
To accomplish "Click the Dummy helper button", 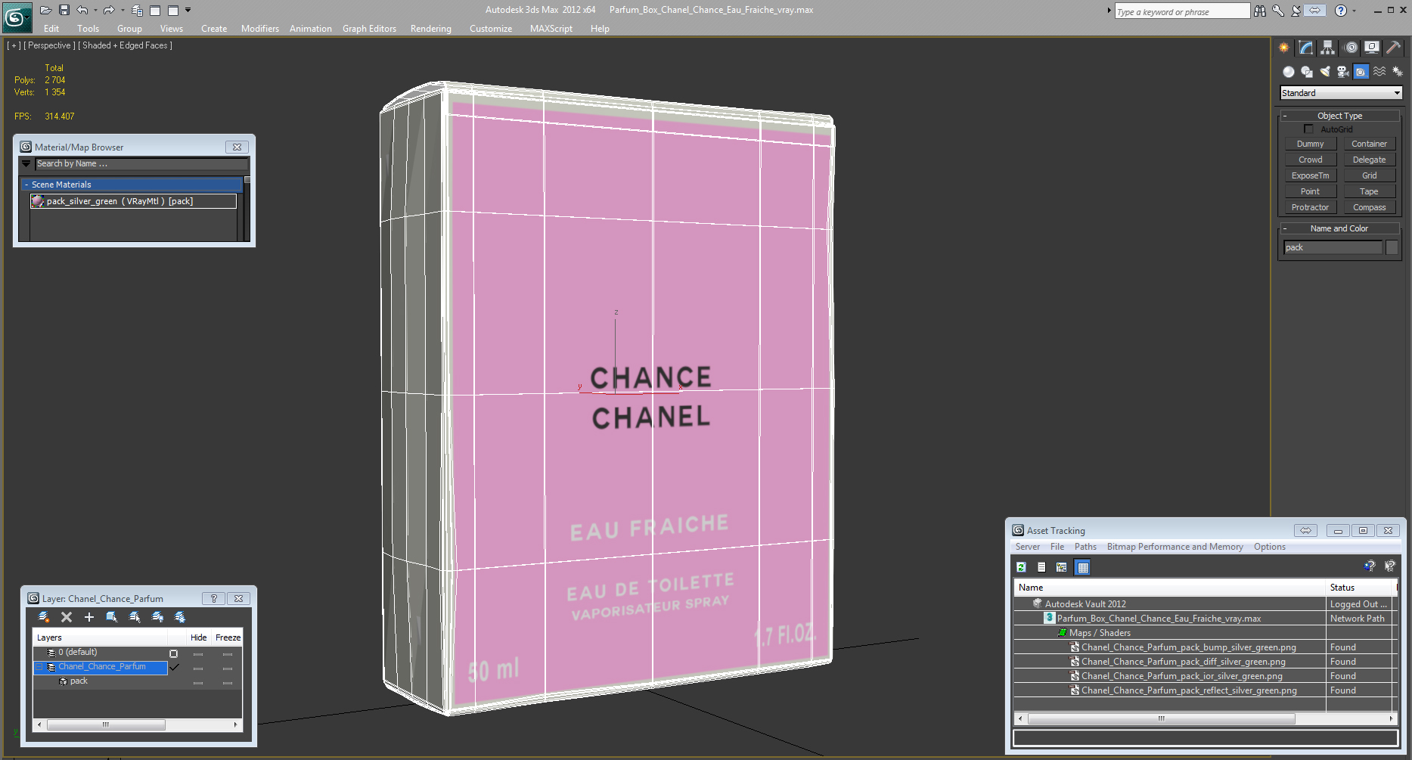I will point(1310,144).
